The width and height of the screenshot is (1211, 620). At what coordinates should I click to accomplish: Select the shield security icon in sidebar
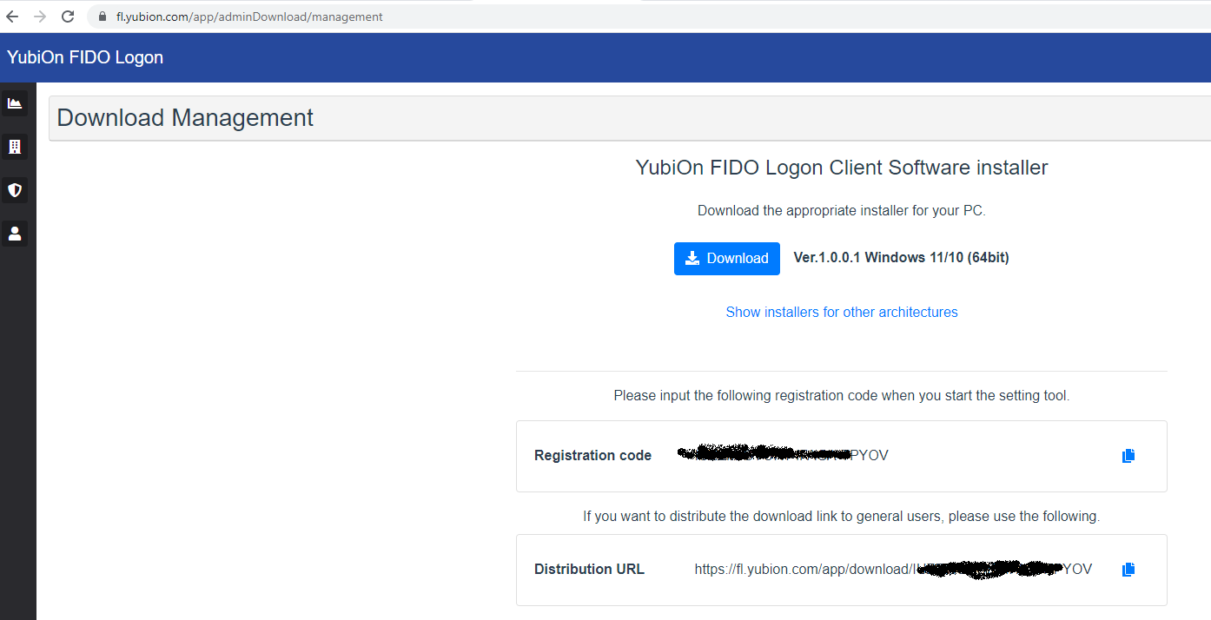(15, 190)
